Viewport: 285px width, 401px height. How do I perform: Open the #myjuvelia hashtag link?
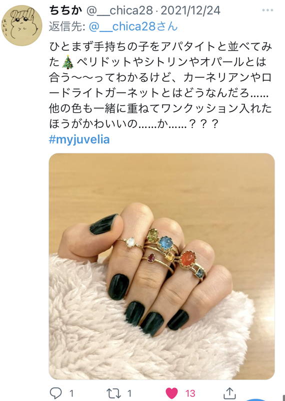[79, 140]
